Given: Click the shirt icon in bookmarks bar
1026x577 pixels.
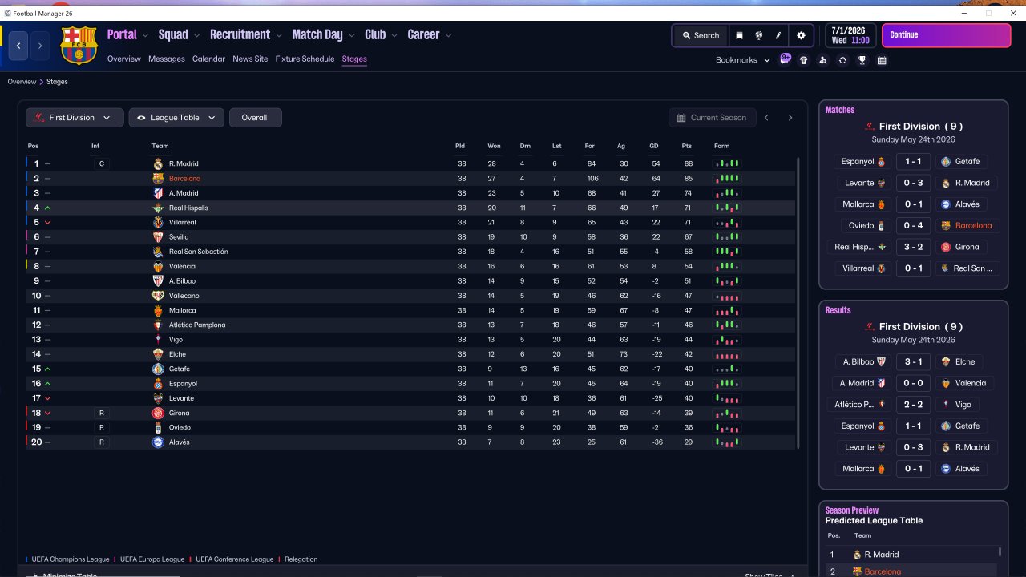Looking at the screenshot, I should [804, 60].
